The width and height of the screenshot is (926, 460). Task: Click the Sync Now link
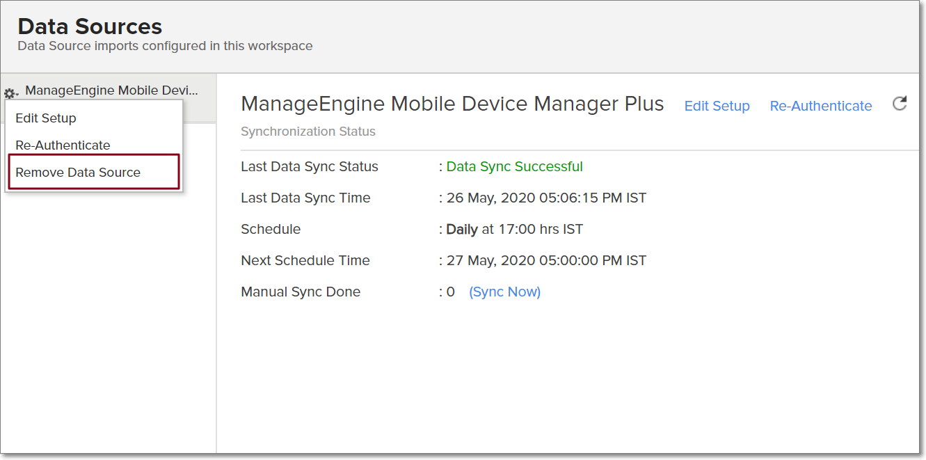tap(504, 292)
